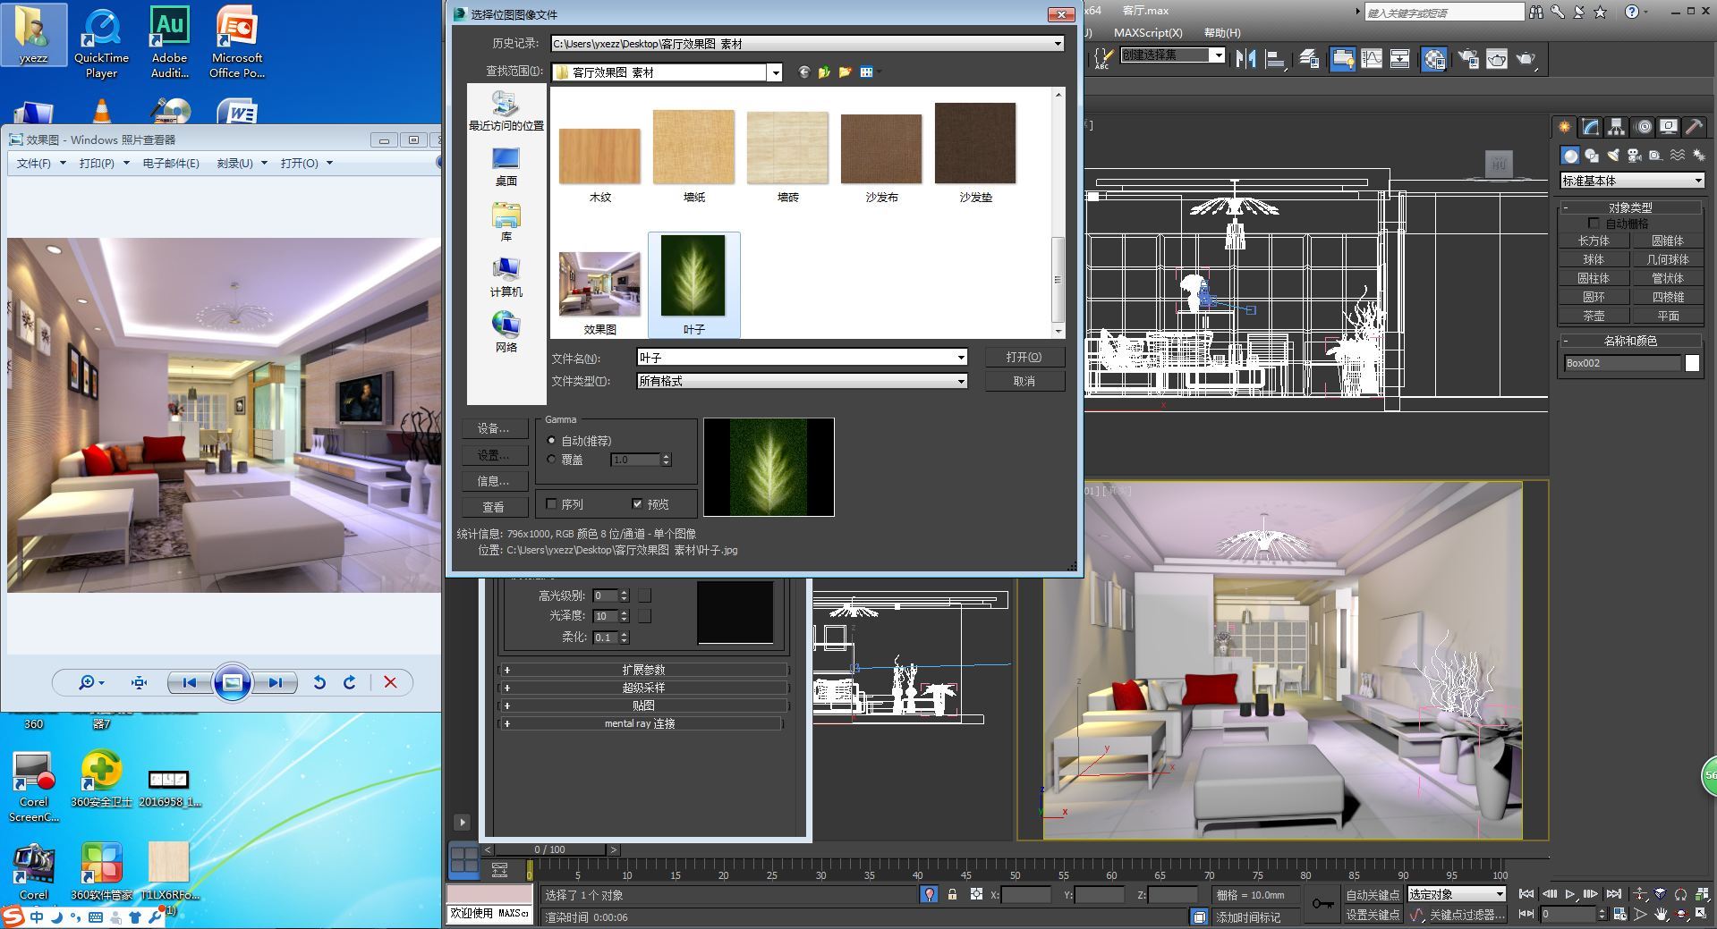
Task: Open the Material Editor teapot-sphere icon
Action: (x=1433, y=59)
